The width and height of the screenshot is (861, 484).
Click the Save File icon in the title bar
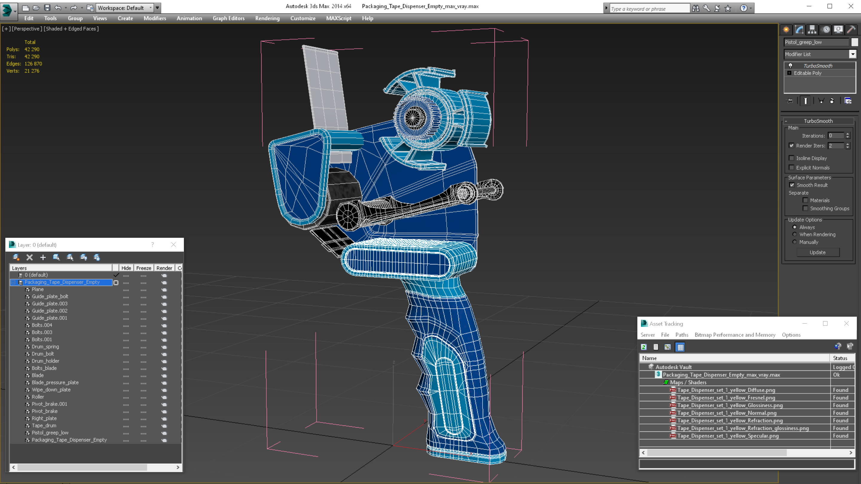pos(47,8)
